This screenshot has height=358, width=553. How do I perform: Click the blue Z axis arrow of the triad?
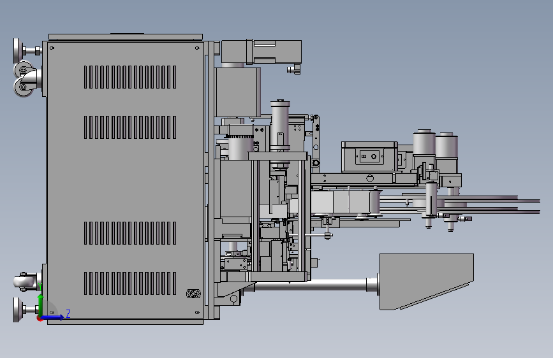click(54, 317)
